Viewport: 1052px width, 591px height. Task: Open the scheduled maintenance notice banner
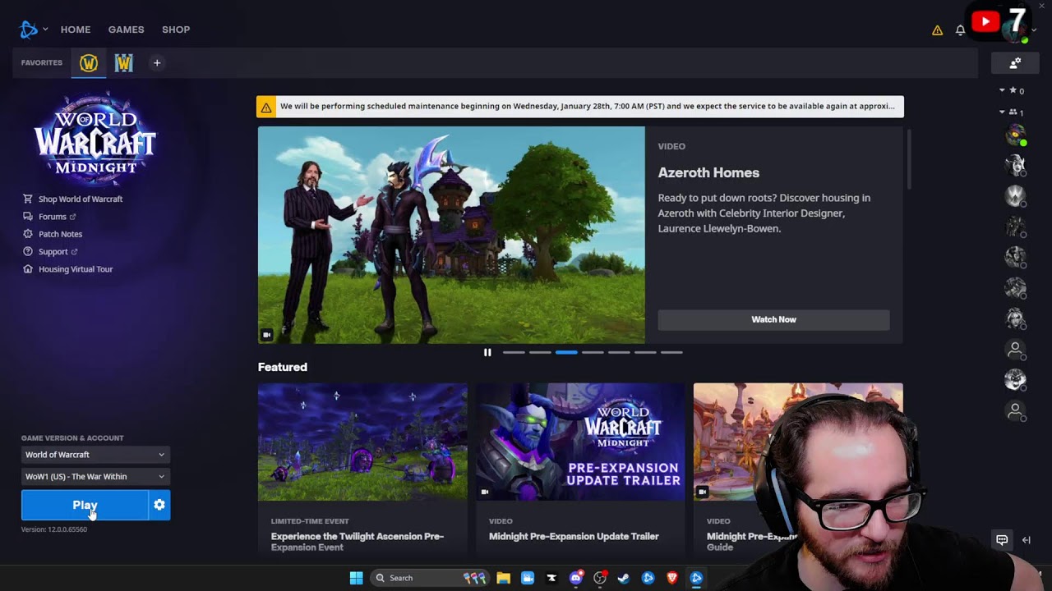click(579, 107)
